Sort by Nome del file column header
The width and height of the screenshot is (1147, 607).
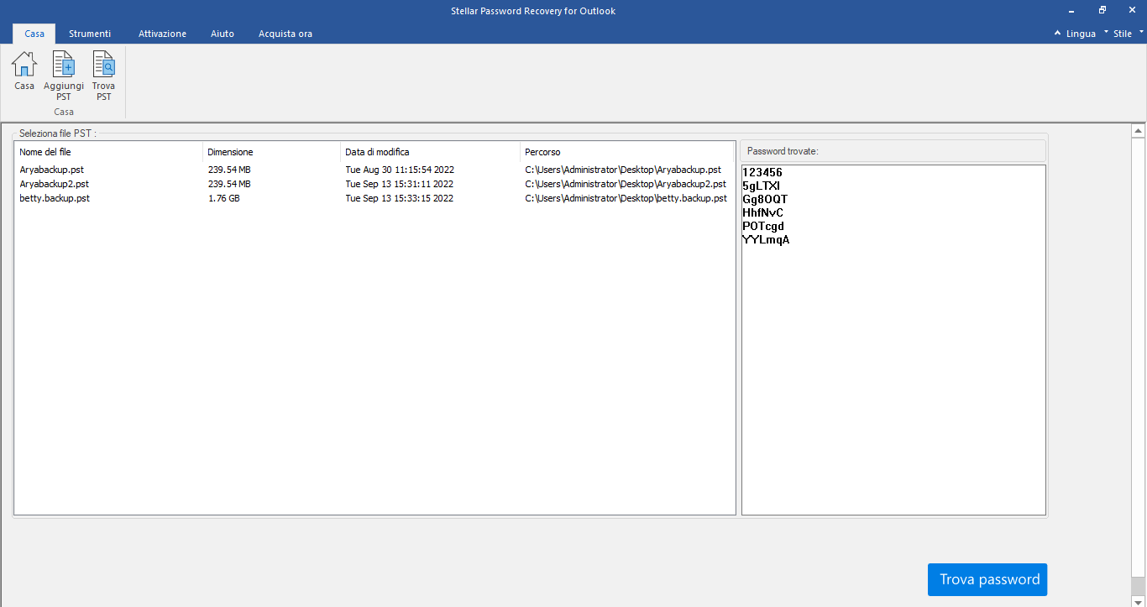109,152
